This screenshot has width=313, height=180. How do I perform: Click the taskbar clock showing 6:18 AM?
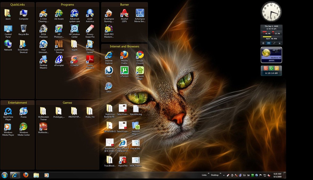point(277,175)
